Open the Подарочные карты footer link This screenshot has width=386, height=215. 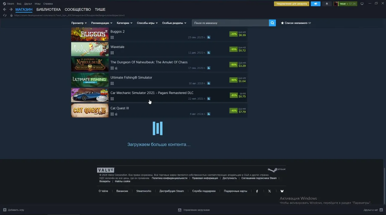click(236, 191)
